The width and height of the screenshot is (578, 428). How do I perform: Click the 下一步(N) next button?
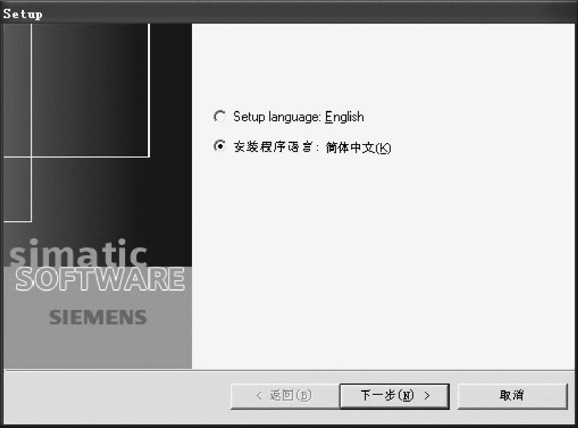[x=394, y=396]
